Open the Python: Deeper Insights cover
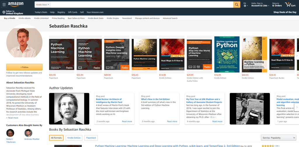 tap(117, 54)
